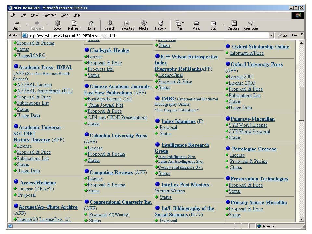Open the Favorites toolbar icon

pyautogui.click(x=126, y=25)
